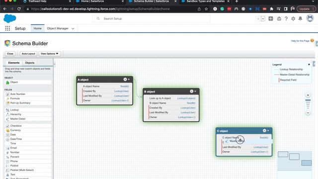Bookmark page with the star icon
Image resolution: width=318 pixels, height=179 pixels.
pos(206,9)
